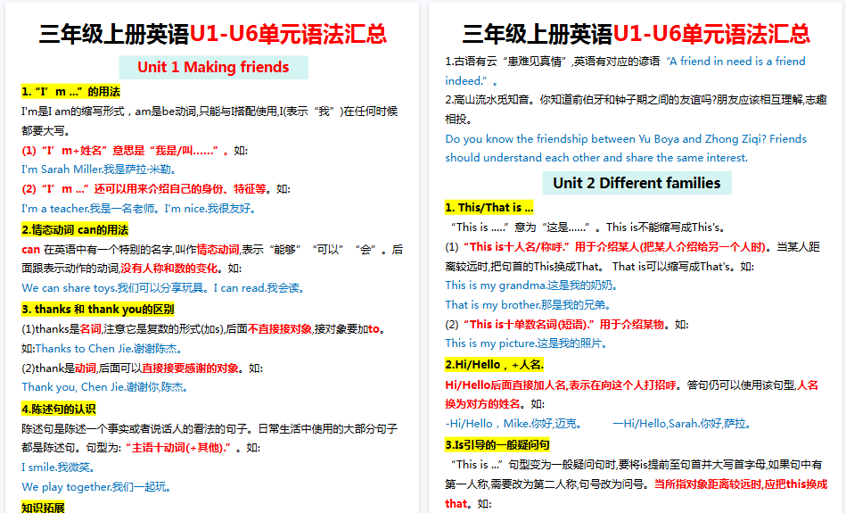
Task: Click the Unit 2 Different families heading
Action: pos(637,183)
